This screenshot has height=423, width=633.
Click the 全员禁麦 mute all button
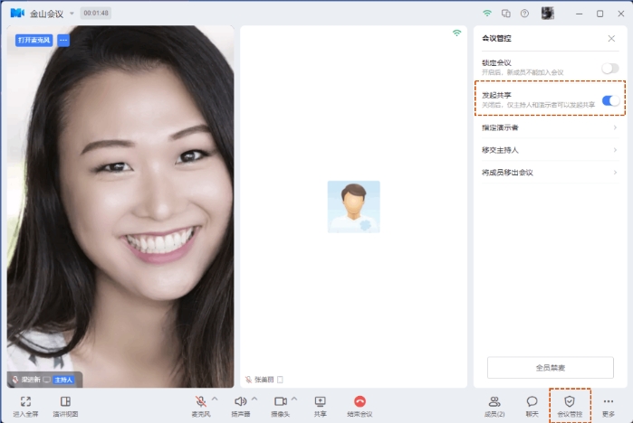coord(551,367)
